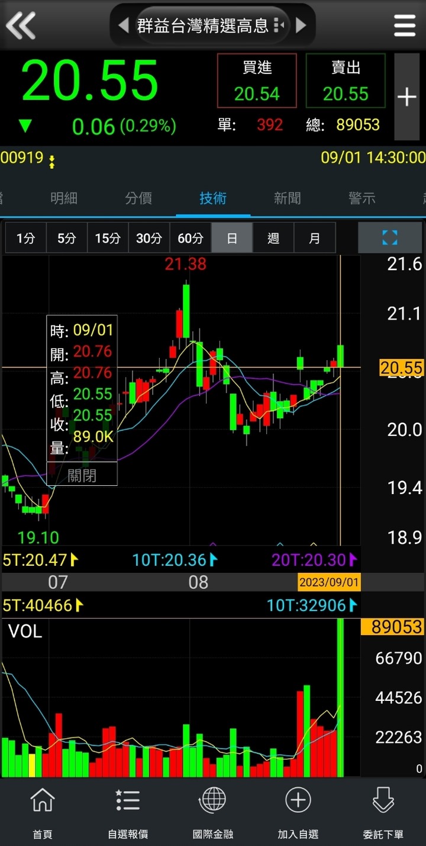This screenshot has height=846, width=426.
Task: Tap the yellow arrows icon beside 00919
Action: coord(52,161)
